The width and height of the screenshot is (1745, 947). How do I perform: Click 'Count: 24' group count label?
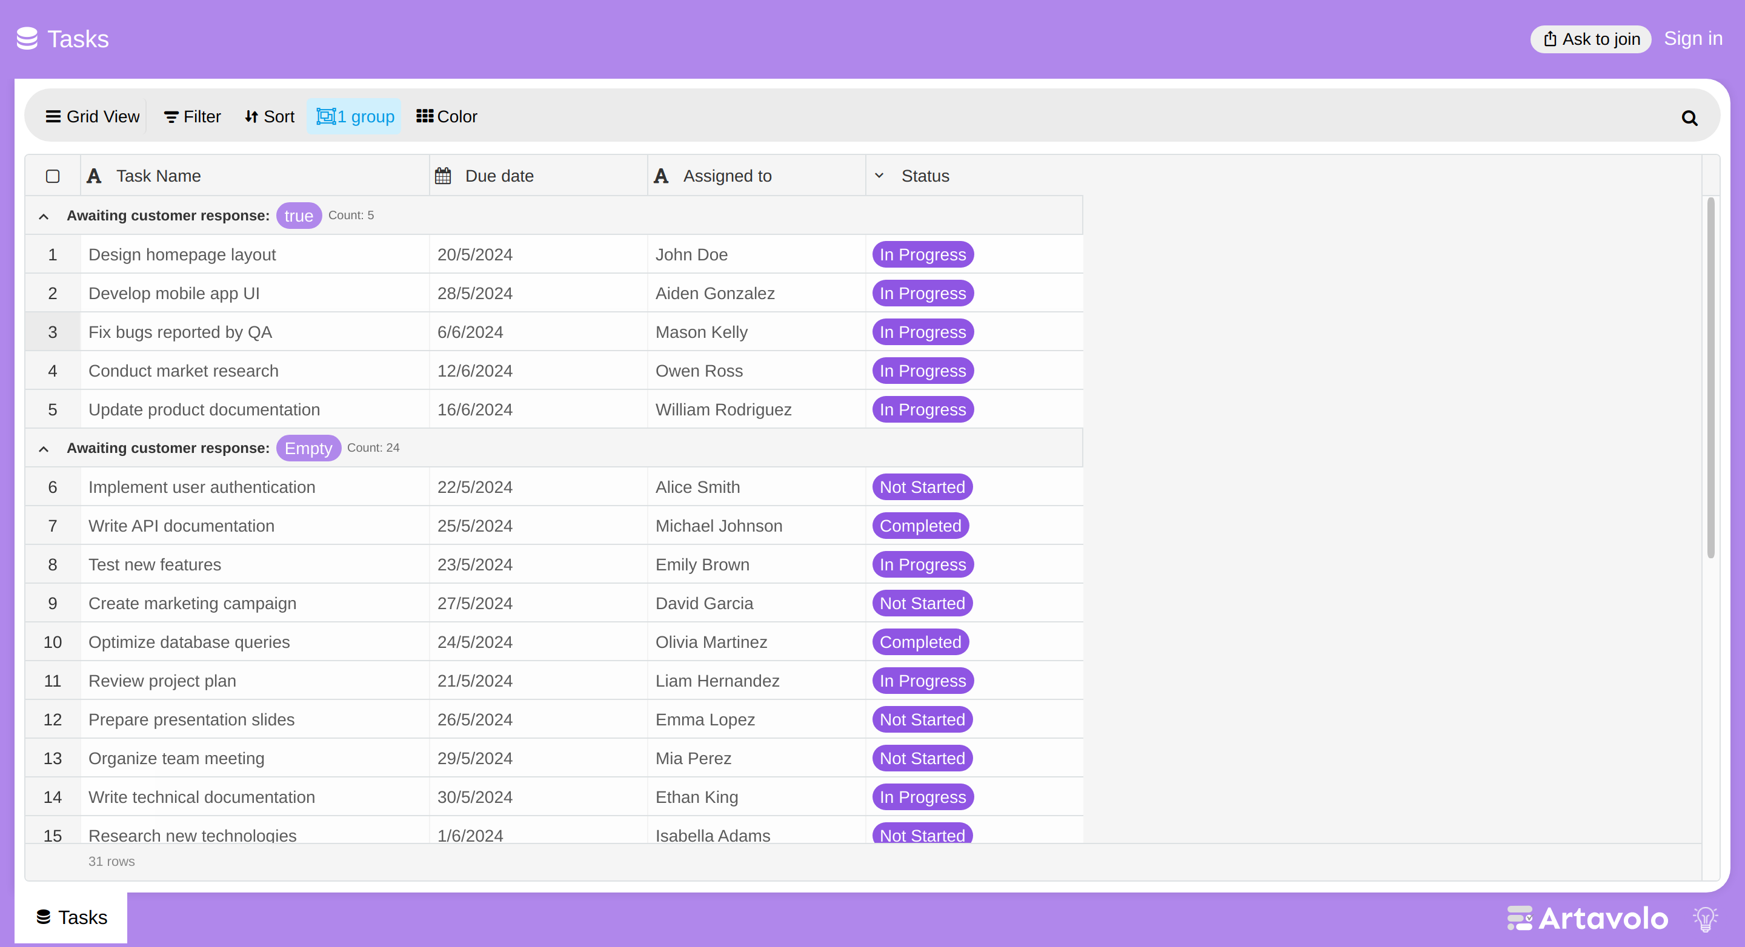click(x=373, y=448)
